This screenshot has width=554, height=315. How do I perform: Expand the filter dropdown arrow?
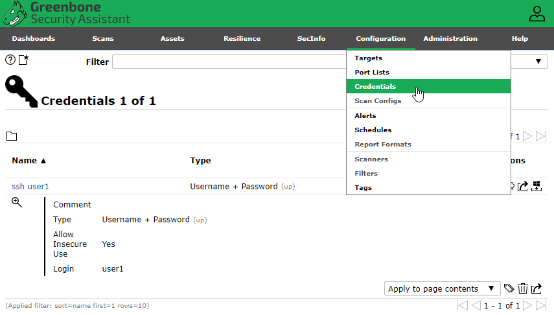(x=538, y=62)
